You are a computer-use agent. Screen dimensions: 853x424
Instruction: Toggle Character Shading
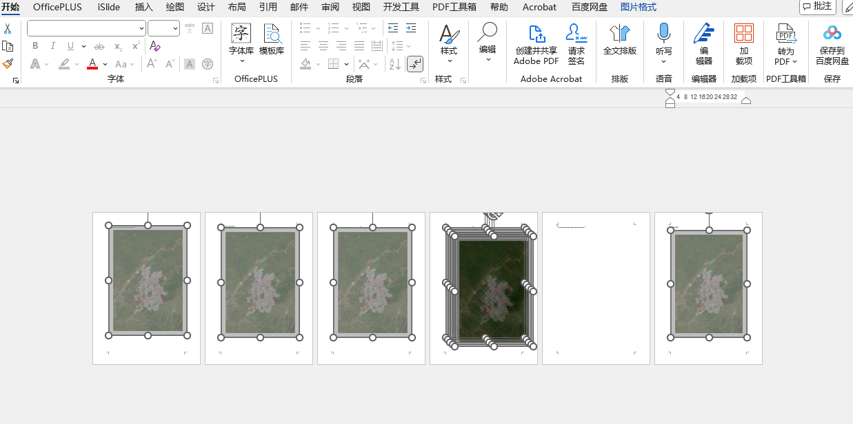190,64
